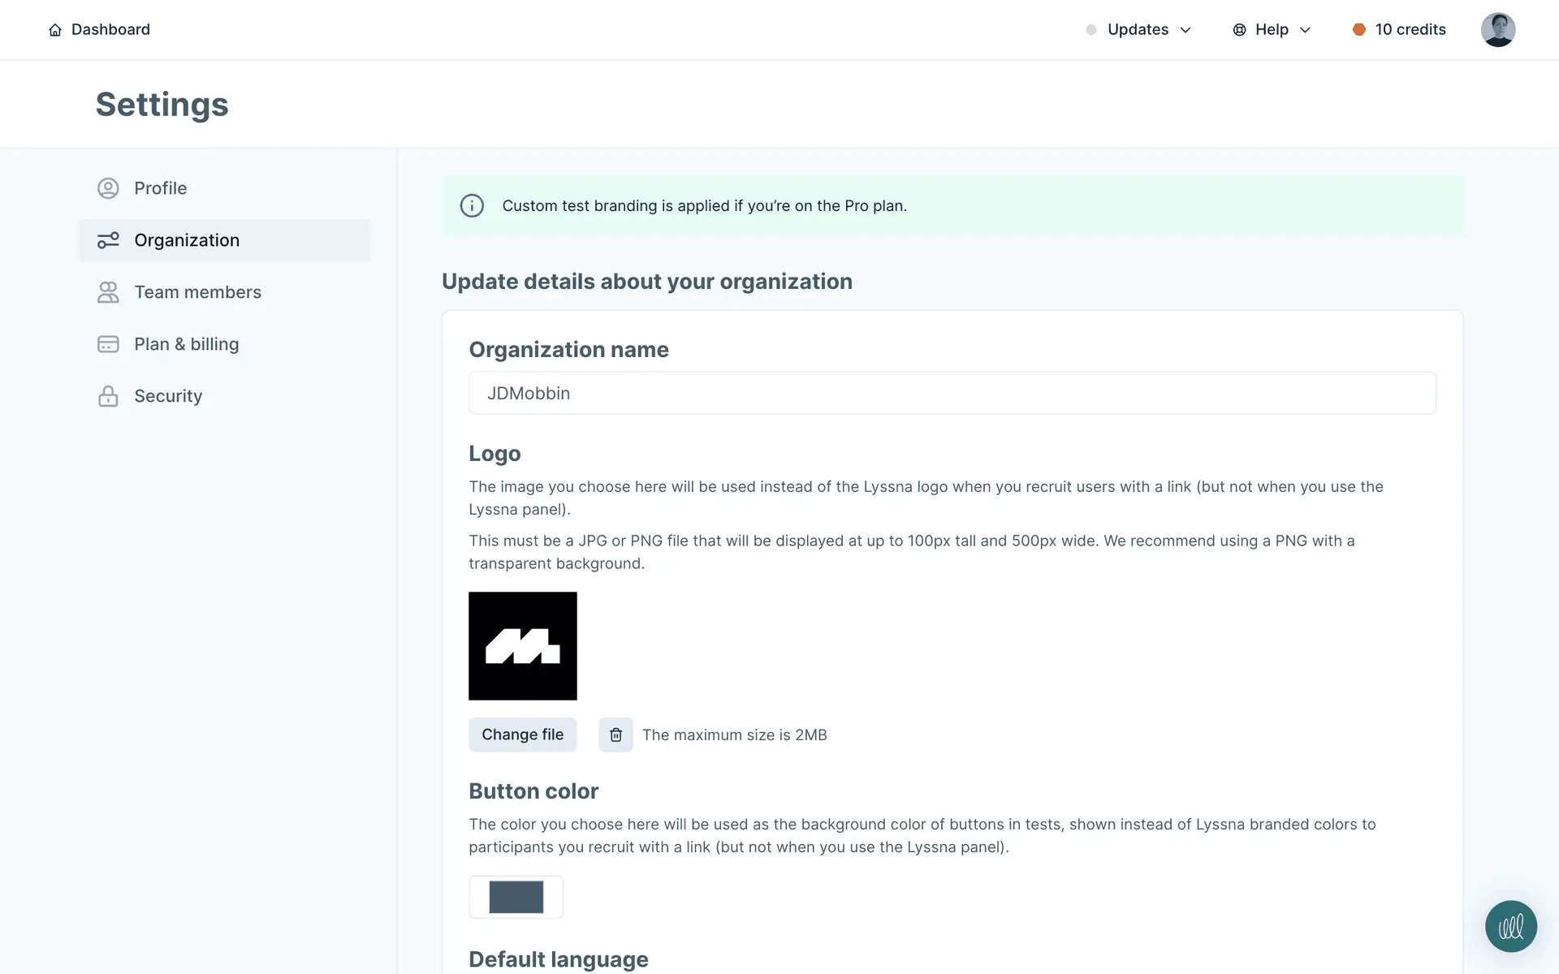The width and height of the screenshot is (1559, 974).
Task: Click the uploaded logo thumbnail
Action: 523,646
